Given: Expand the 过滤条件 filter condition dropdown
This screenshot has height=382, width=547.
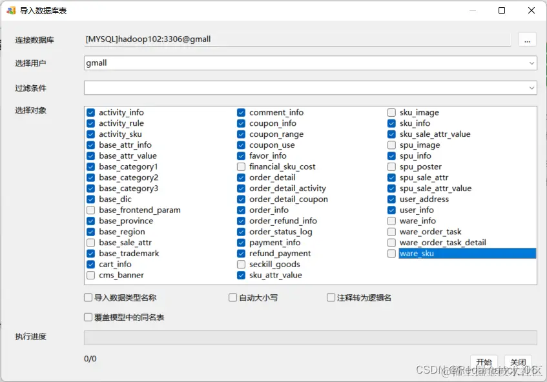Looking at the screenshot, I should click(532, 87).
